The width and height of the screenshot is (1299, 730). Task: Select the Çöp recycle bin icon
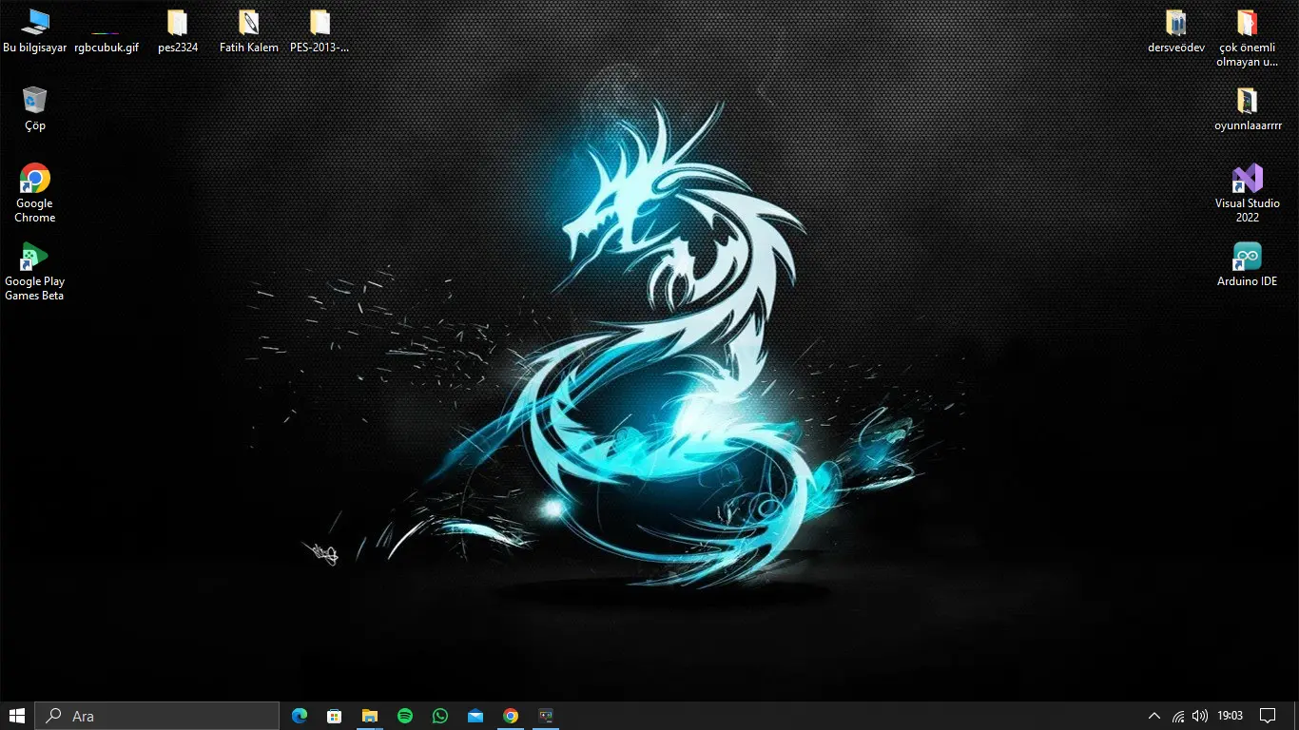[35, 108]
